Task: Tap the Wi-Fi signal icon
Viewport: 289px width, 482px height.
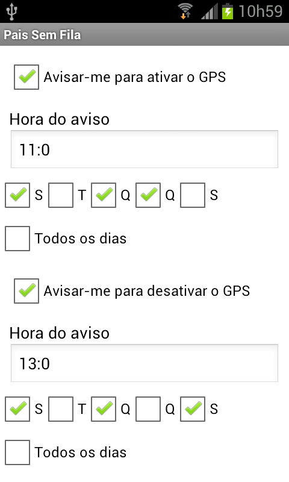Action: click(x=185, y=11)
